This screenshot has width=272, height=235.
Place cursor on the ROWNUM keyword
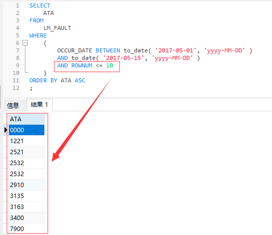[82, 65]
